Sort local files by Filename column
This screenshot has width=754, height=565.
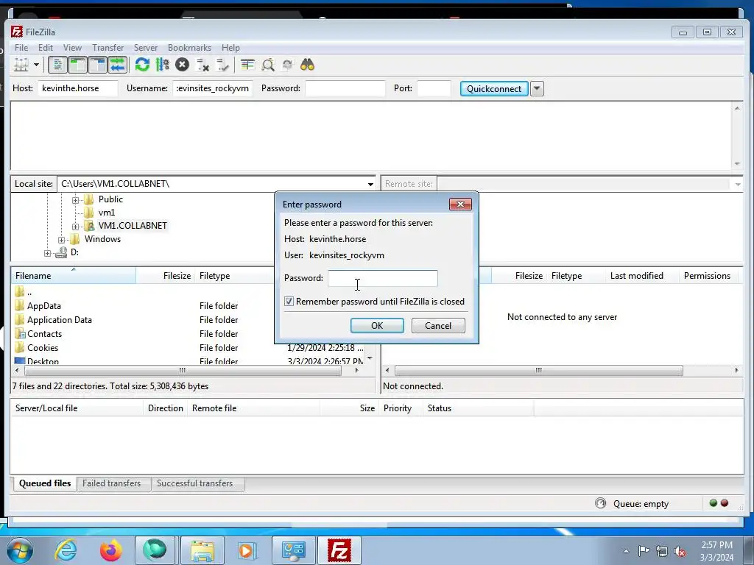coord(73,276)
